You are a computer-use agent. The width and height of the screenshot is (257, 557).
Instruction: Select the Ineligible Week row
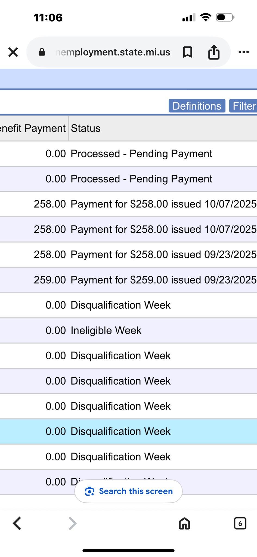click(128, 330)
